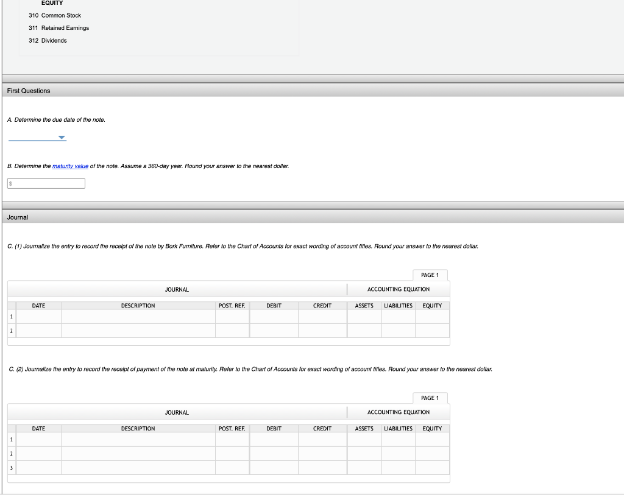This screenshot has width=624, height=495.
Task: Click first journal row 1 Date cell
Action: coord(38,317)
